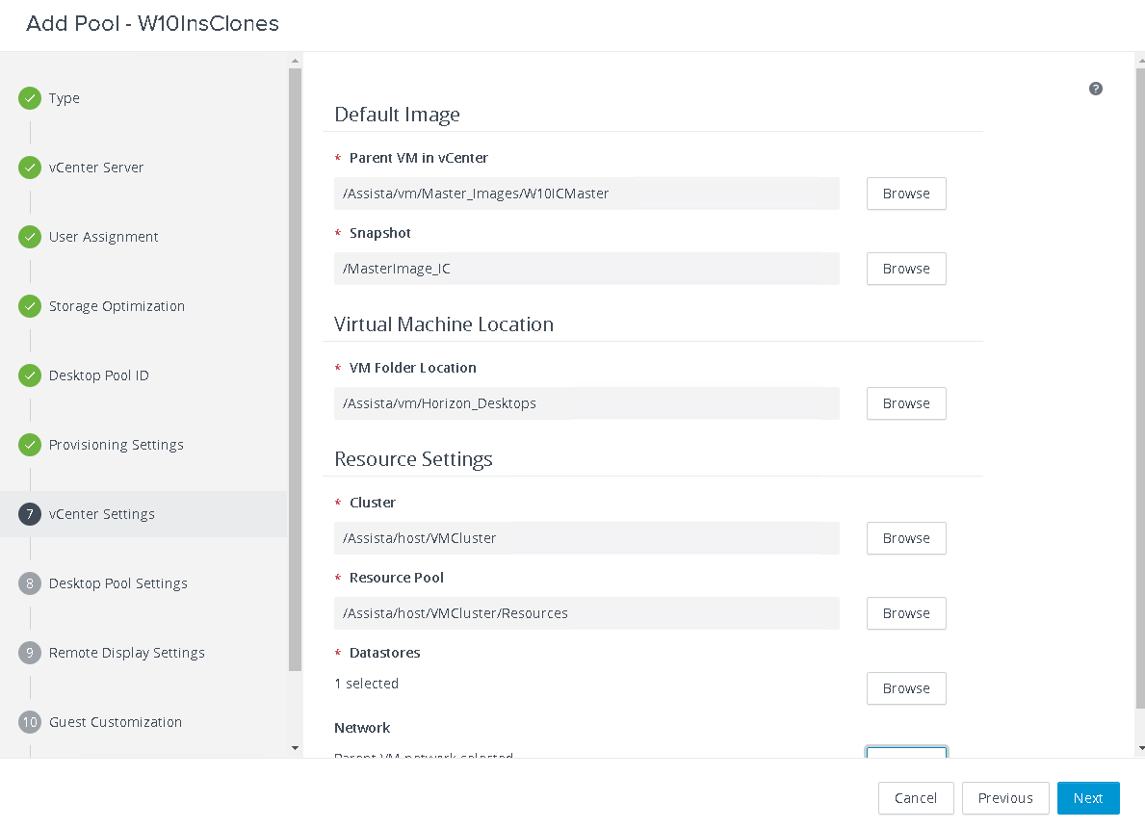Click the step 10 number icon
1145x828 pixels.
click(30, 722)
